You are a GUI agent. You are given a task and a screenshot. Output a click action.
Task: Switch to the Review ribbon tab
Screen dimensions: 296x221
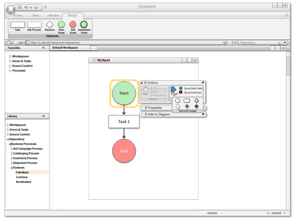53,15
